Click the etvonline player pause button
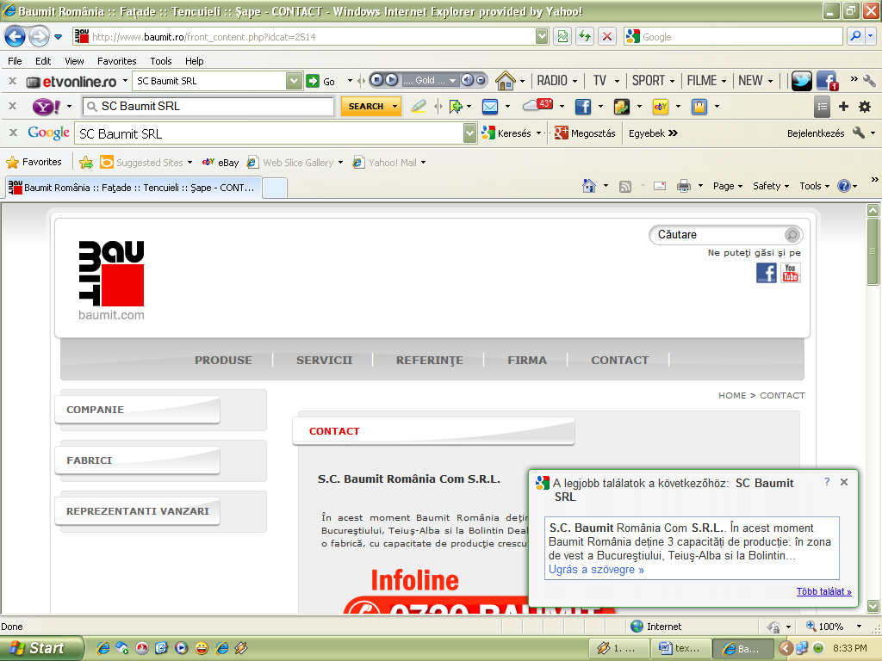This screenshot has width=882, height=661. (x=377, y=80)
